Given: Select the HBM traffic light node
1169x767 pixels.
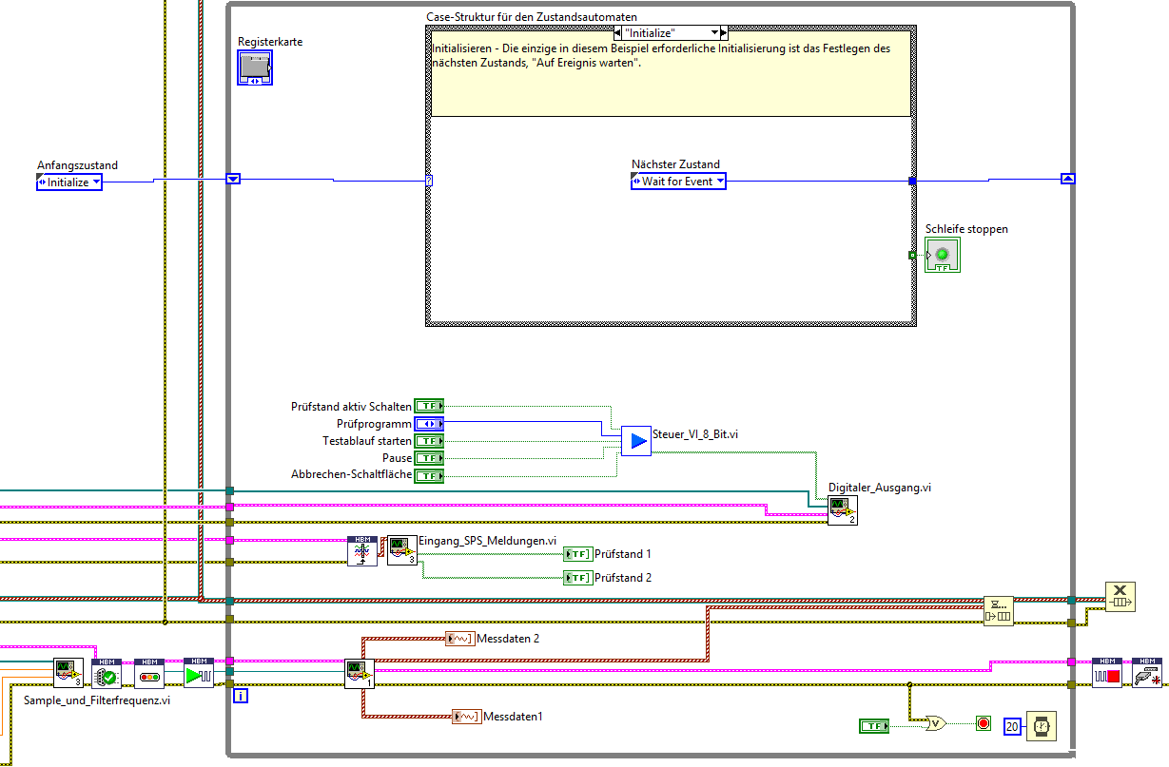Looking at the screenshot, I should [x=149, y=673].
